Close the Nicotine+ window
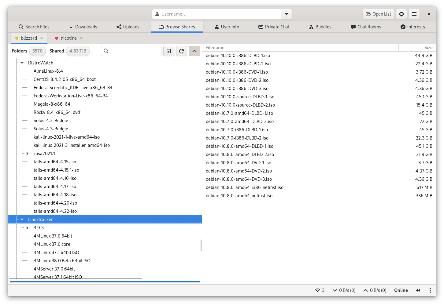 click(429, 14)
